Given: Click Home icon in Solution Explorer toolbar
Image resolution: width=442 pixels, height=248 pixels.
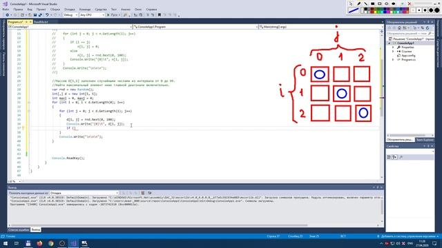Looking at the screenshot, I should coord(399,28).
